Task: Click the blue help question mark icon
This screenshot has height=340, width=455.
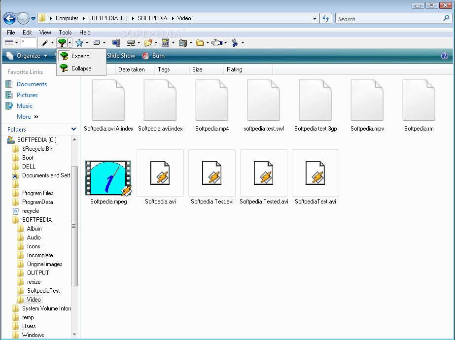Action: tap(445, 56)
